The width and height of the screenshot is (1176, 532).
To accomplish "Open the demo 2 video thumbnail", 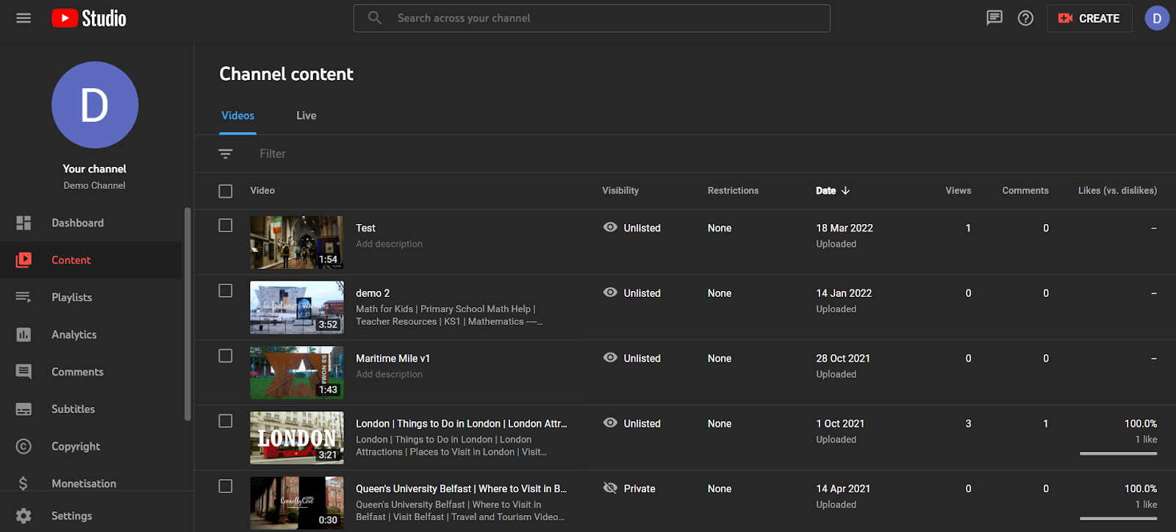I will [297, 308].
